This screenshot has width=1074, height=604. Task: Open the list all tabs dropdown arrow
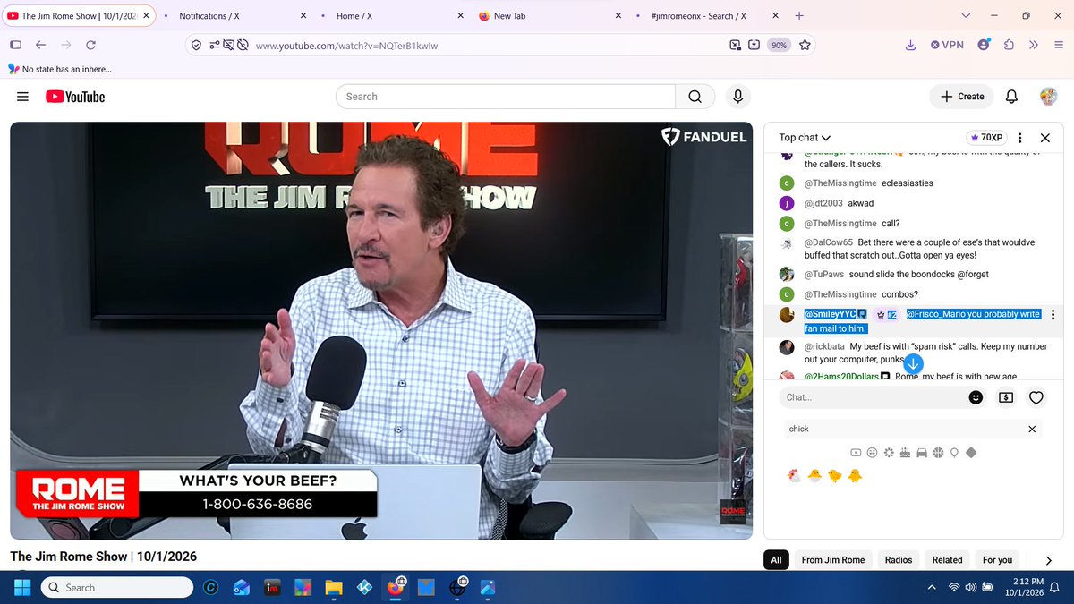click(x=966, y=16)
